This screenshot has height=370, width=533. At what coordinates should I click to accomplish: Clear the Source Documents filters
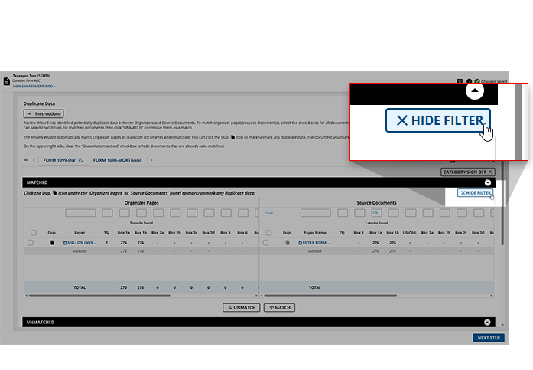pyautogui.click(x=269, y=214)
